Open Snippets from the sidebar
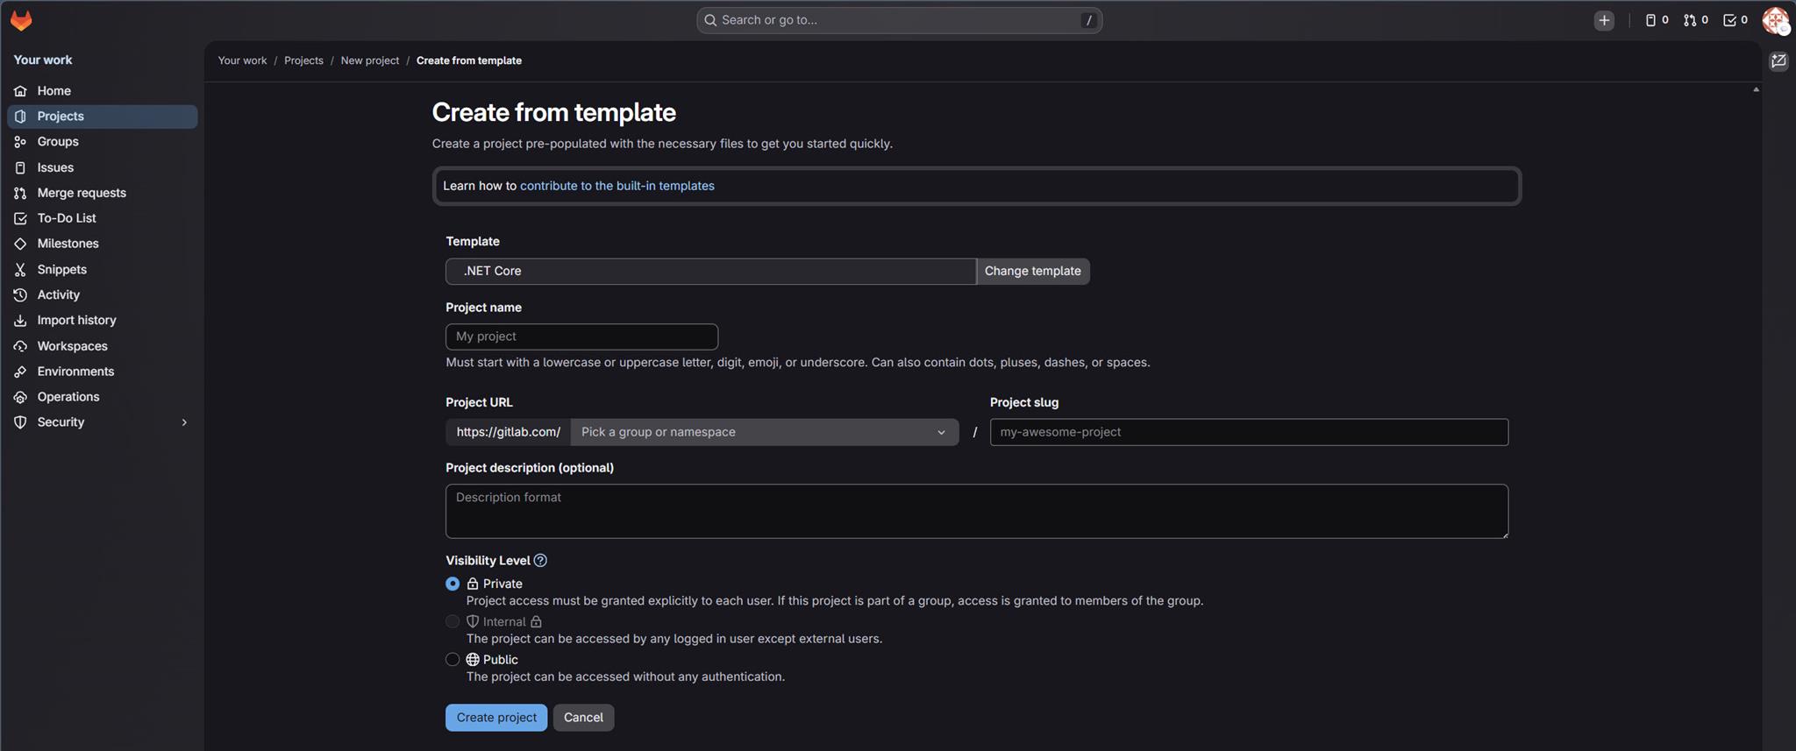The width and height of the screenshot is (1796, 751). 61,270
